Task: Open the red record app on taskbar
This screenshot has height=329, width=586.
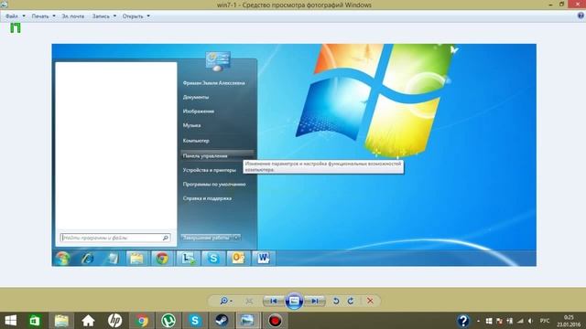Action: coord(275,321)
